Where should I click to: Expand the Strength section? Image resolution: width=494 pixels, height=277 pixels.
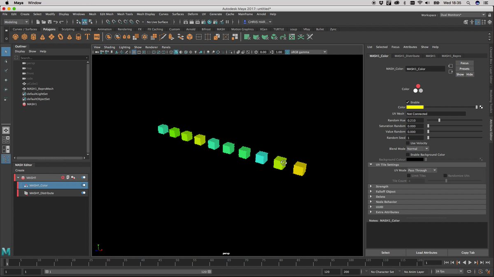pyautogui.click(x=371, y=186)
